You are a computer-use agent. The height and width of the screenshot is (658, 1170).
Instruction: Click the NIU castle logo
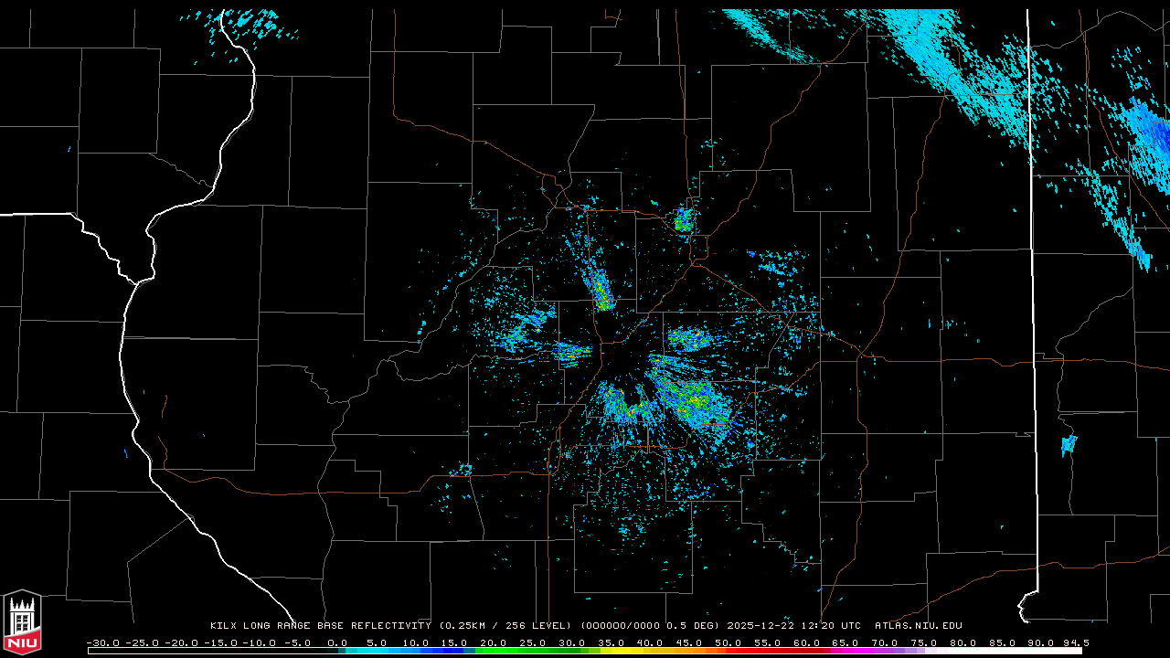coord(22,622)
